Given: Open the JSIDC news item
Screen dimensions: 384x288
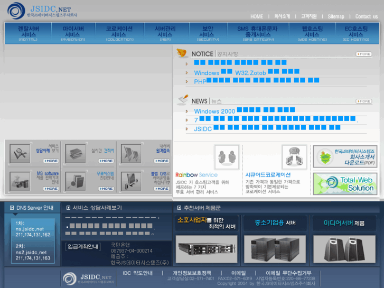Looking at the screenshot, I should [267, 128].
